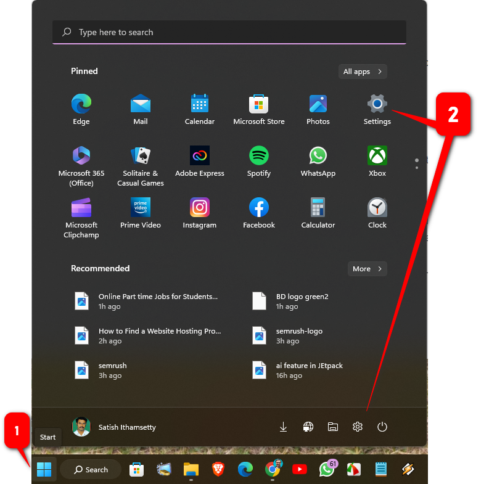Screen dimensions: 497x484
Task: Click the Windows Start button on taskbar
Action: (x=44, y=469)
